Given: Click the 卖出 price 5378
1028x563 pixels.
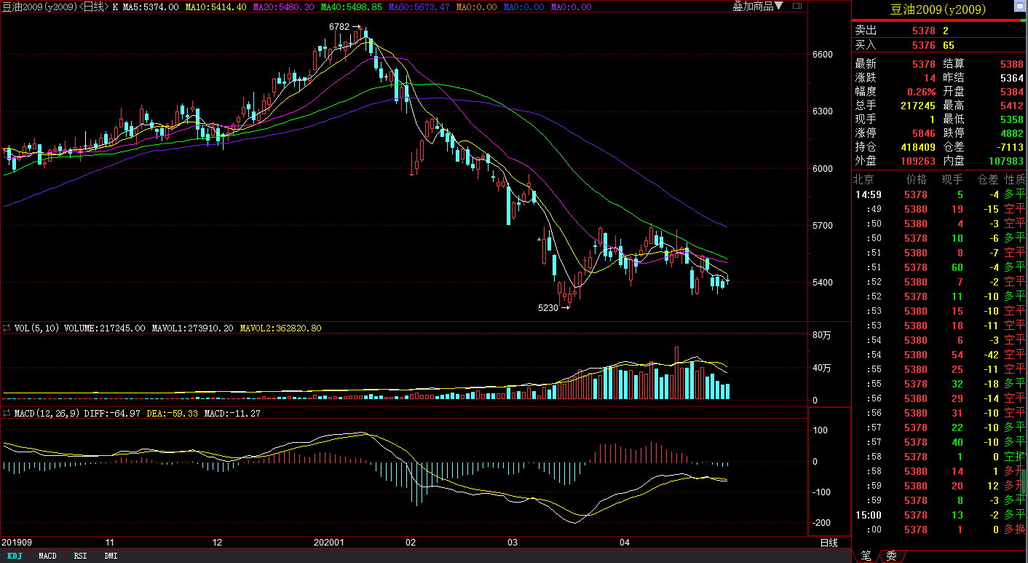Looking at the screenshot, I should click(923, 31).
